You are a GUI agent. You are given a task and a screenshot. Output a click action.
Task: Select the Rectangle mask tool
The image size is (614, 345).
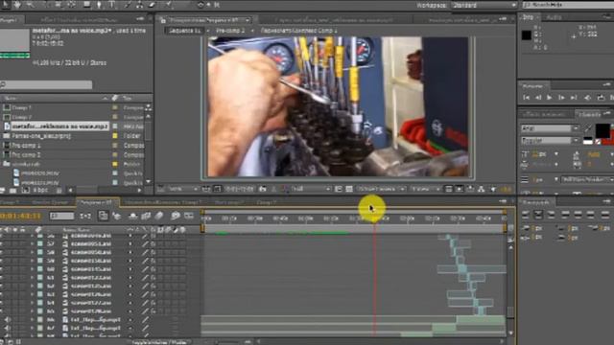pos(87,5)
